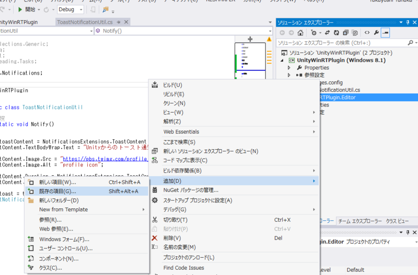Click the Solution Explorer search field
Screen dimensions: 418x275
click(x=342, y=43)
